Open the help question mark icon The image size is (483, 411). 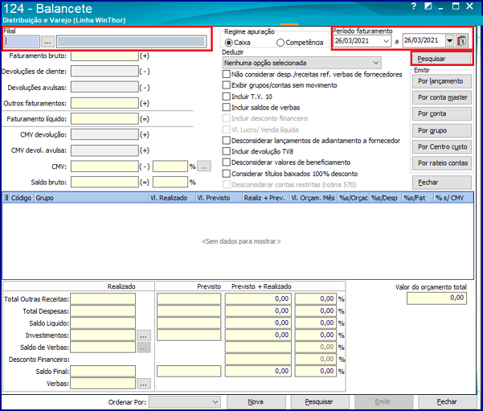414,6
